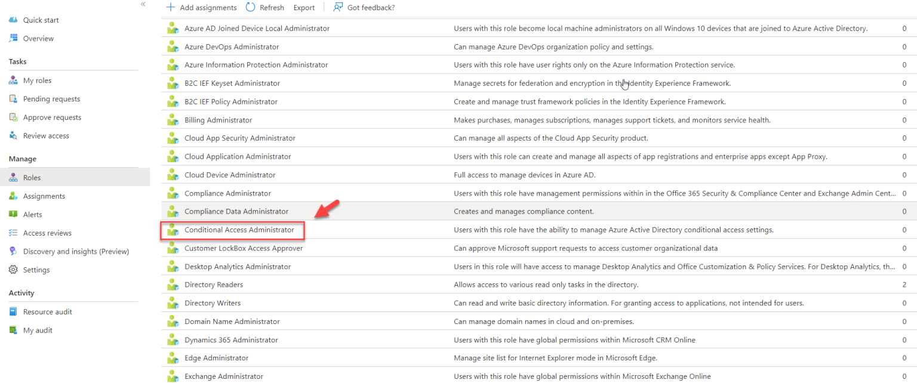Select the Review access icon
The width and height of the screenshot is (917, 383).
click(x=13, y=135)
